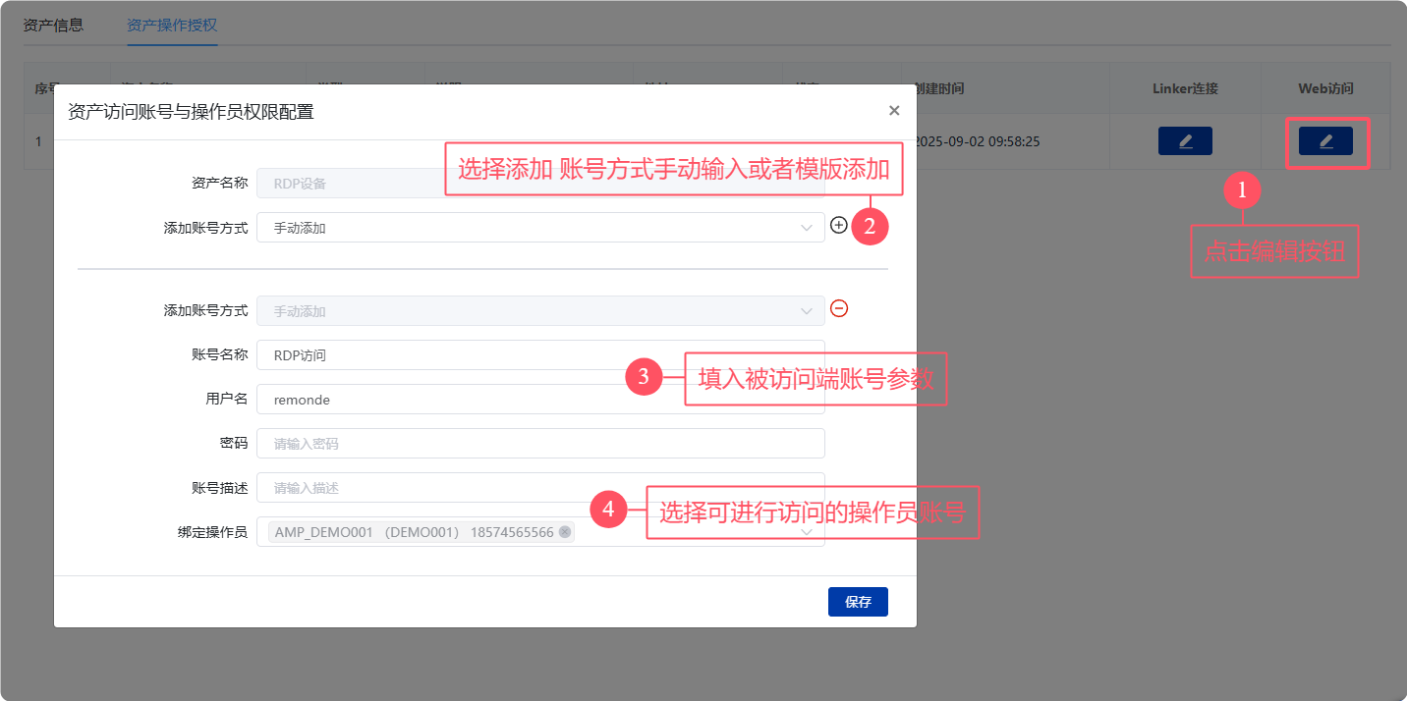Image resolution: width=1407 pixels, height=701 pixels.
Task: Click the red step 3 annotation marker
Action: pyautogui.click(x=644, y=376)
